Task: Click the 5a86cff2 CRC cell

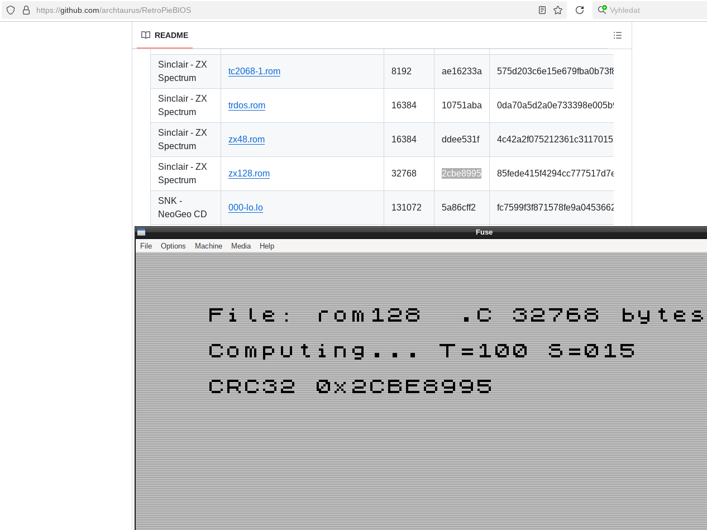Action: 461,207
